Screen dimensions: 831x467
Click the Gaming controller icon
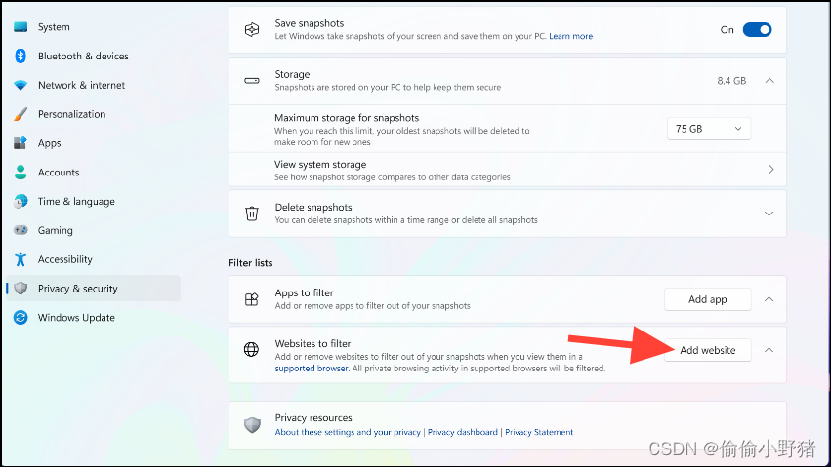(21, 230)
